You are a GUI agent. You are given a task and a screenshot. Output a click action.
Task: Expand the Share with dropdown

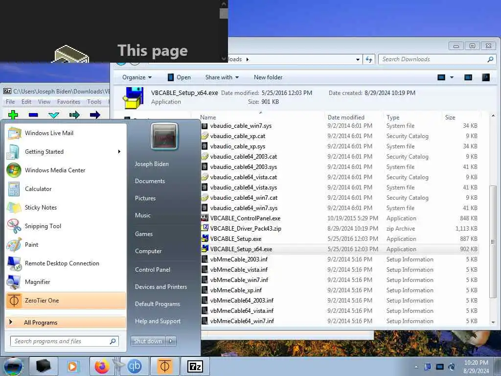222,77
